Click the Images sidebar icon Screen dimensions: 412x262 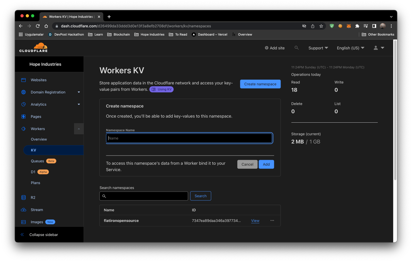(24, 222)
